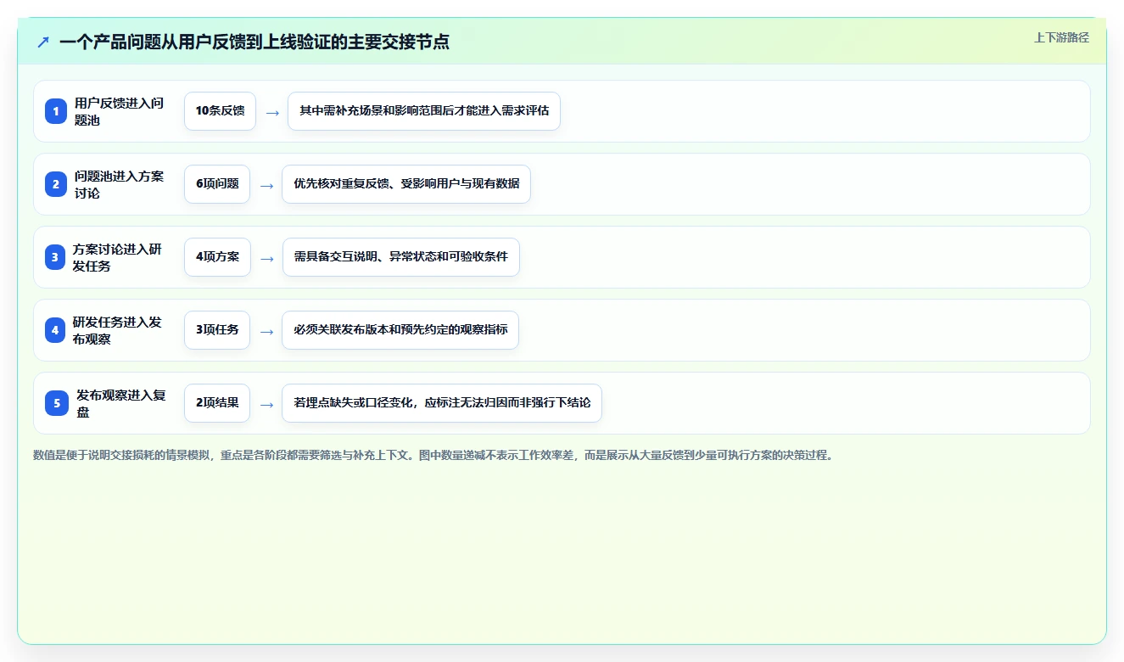Open the 若埋点缺失或口径变化 note
The height and width of the screenshot is (662, 1124).
(x=442, y=403)
